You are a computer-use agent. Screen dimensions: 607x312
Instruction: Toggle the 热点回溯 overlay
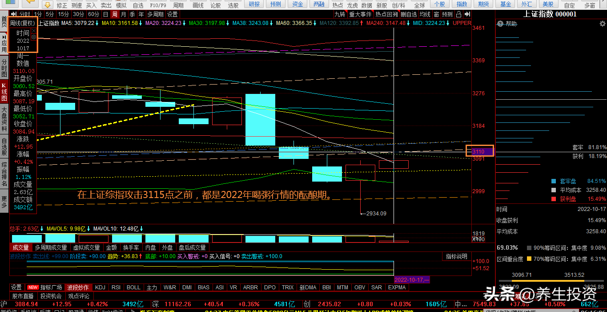386,14
